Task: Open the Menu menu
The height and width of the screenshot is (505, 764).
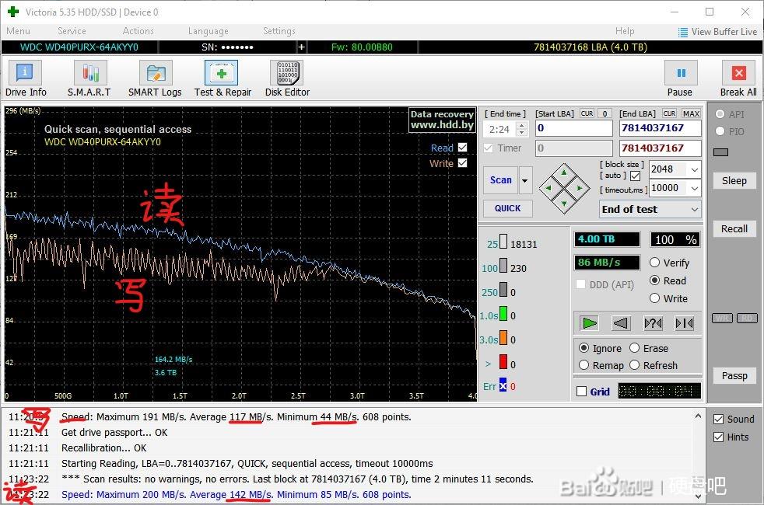Action: coord(19,31)
